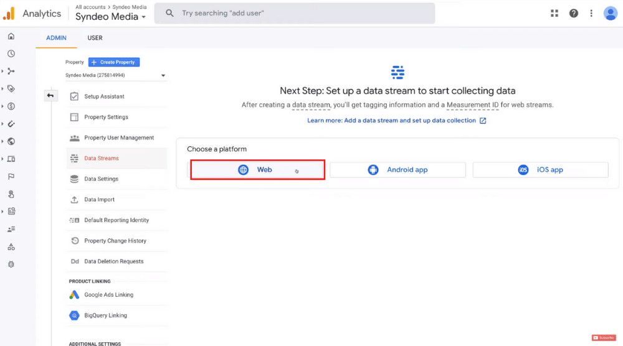This screenshot has height=346, width=623.
Task: Open Learn more: Add a data stream link
Action: tap(391, 121)
